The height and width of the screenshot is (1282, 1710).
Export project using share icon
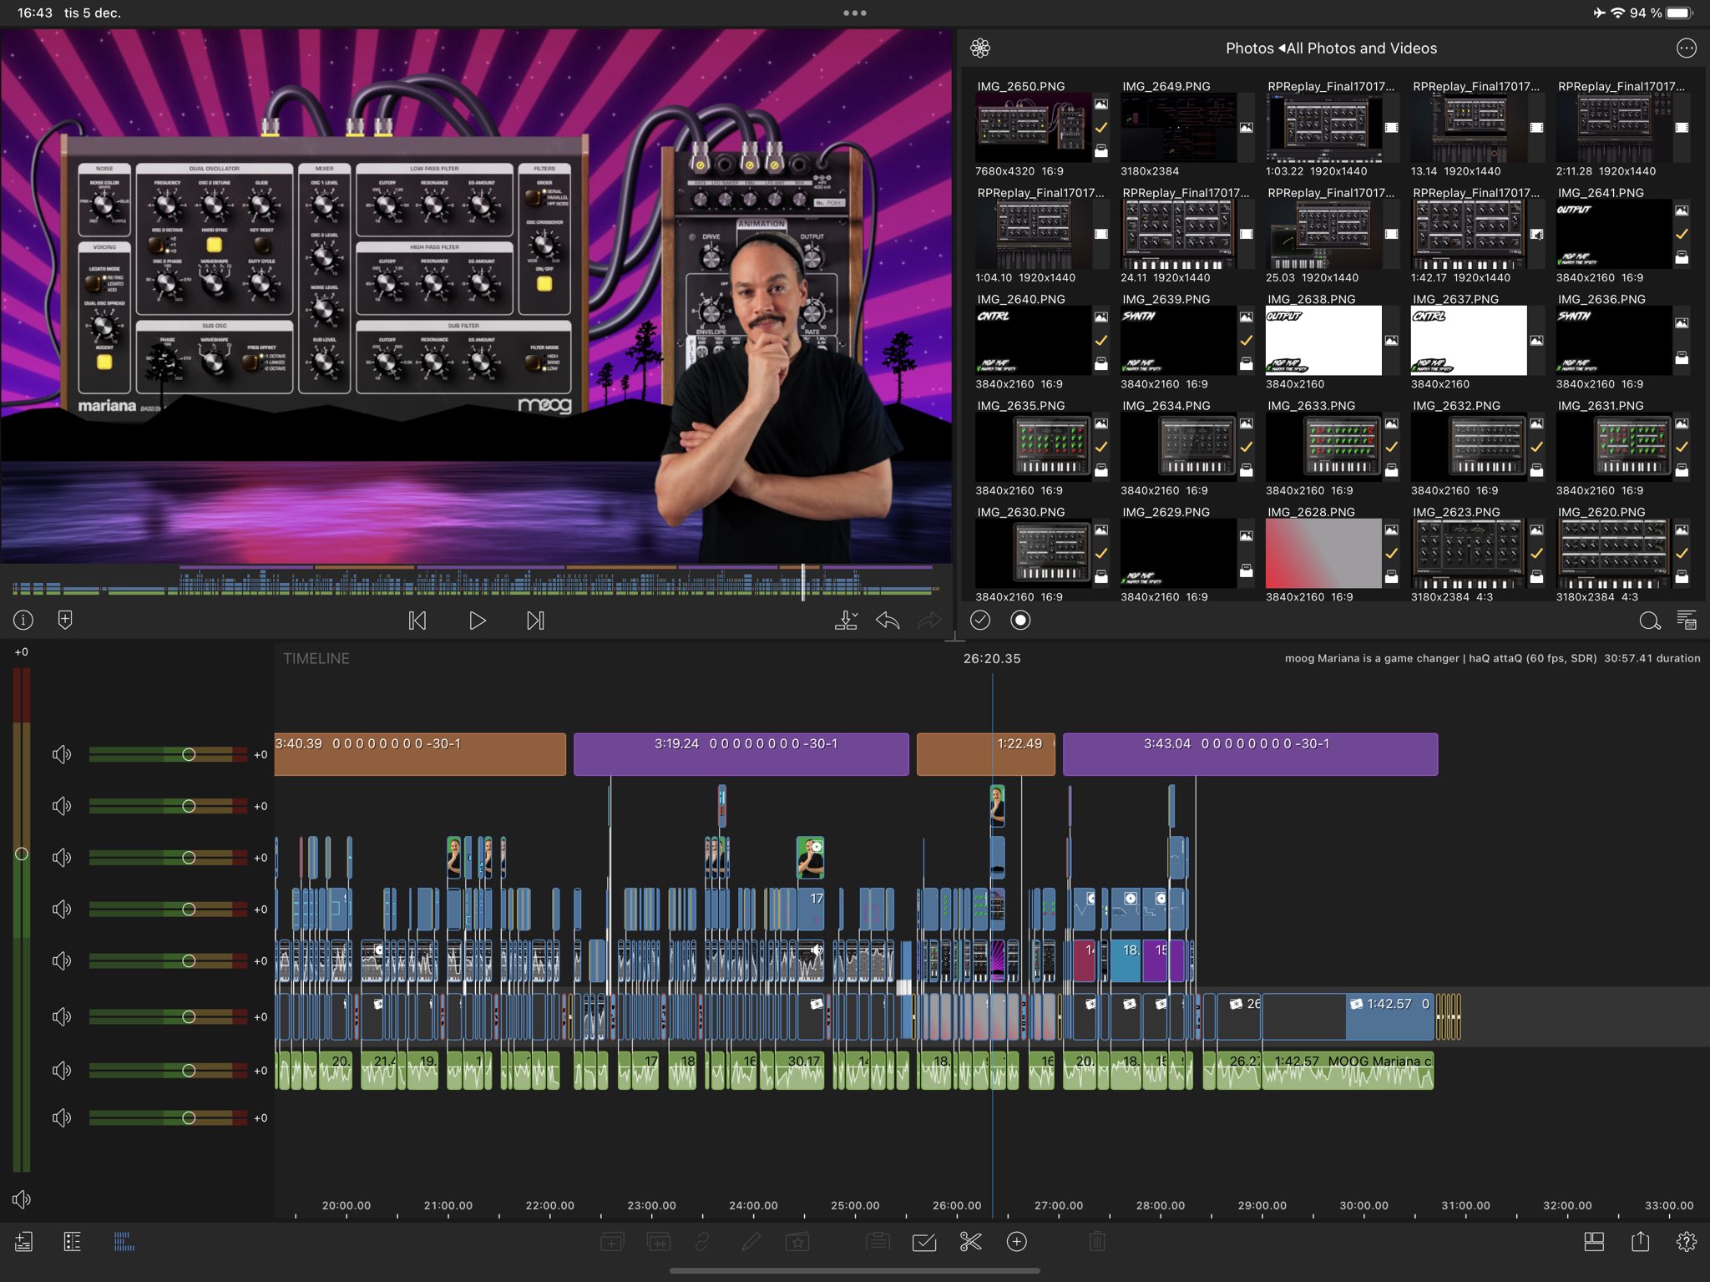[1640, 1241]
